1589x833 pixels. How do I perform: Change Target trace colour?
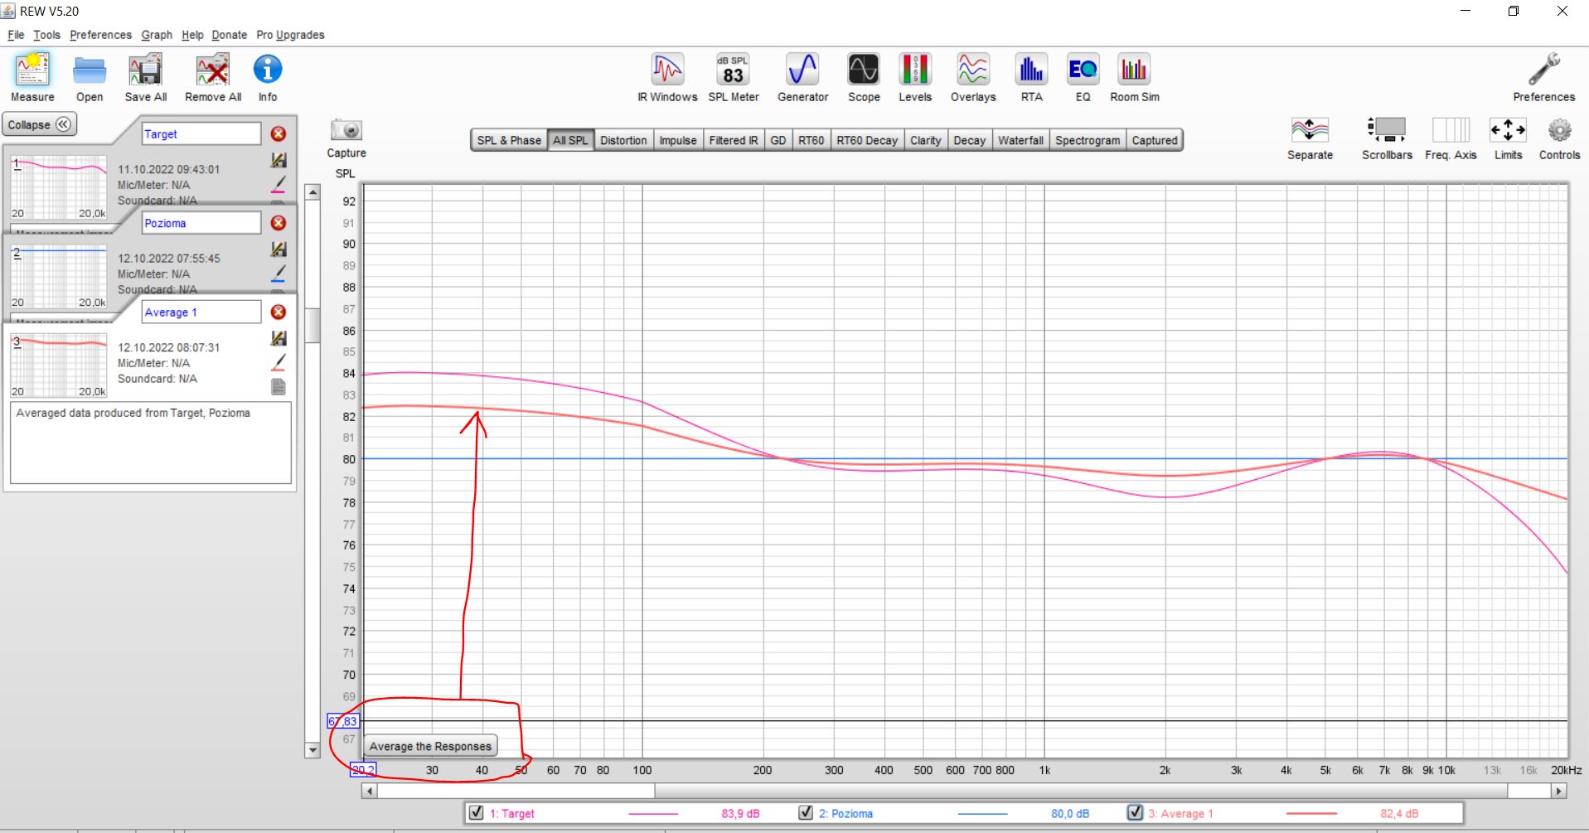pyautogui.click(x=279, y=184)
